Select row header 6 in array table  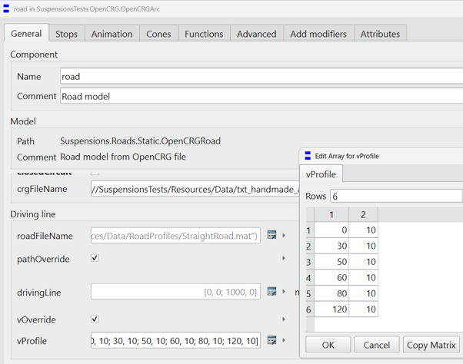point(310,309)
